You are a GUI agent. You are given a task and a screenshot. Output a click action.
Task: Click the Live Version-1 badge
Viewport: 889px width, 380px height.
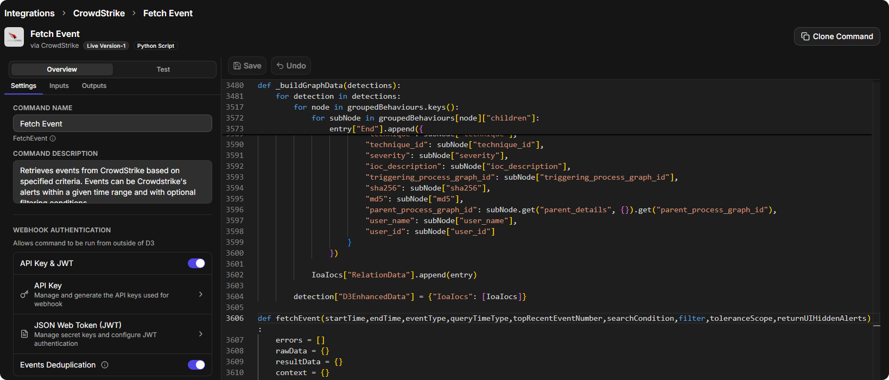click(106, 46)
